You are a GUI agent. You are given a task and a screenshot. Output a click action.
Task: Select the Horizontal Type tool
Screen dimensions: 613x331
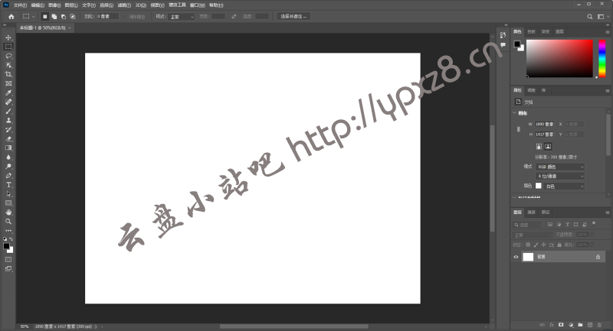pyautogui.click(x=8, y=185)
